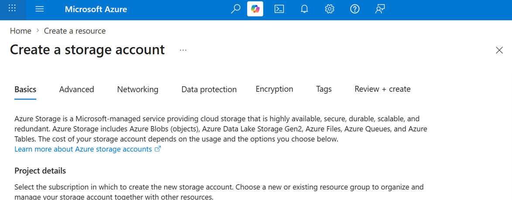Image resolution: width=512 pixels, height=200 pixels.
Task: Select the Encryption tab
Action: tap(274, 89)
